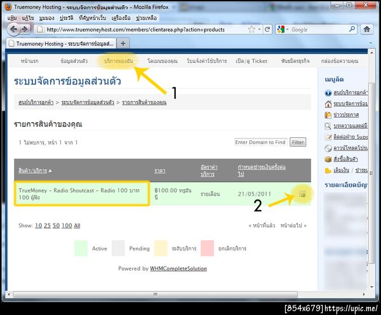Click the Enter Domain to Find field

(x=261, y=142)
